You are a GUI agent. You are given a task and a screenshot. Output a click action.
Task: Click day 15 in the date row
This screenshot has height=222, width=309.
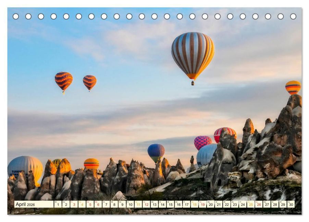click(x=171, y=204)
